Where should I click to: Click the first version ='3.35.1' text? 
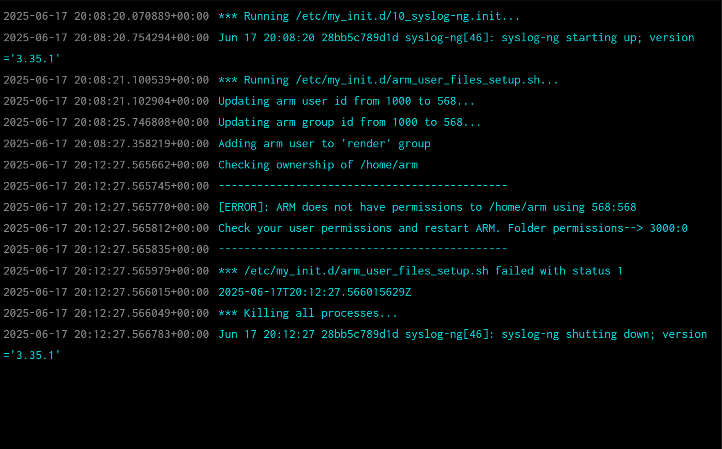tap(32, 59)
